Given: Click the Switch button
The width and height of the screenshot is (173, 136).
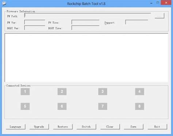Looking at the screenshot, I should coord(86,127).
